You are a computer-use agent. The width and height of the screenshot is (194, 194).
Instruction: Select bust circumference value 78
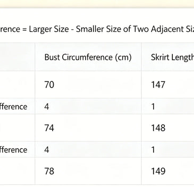click(x=49, y=171)
